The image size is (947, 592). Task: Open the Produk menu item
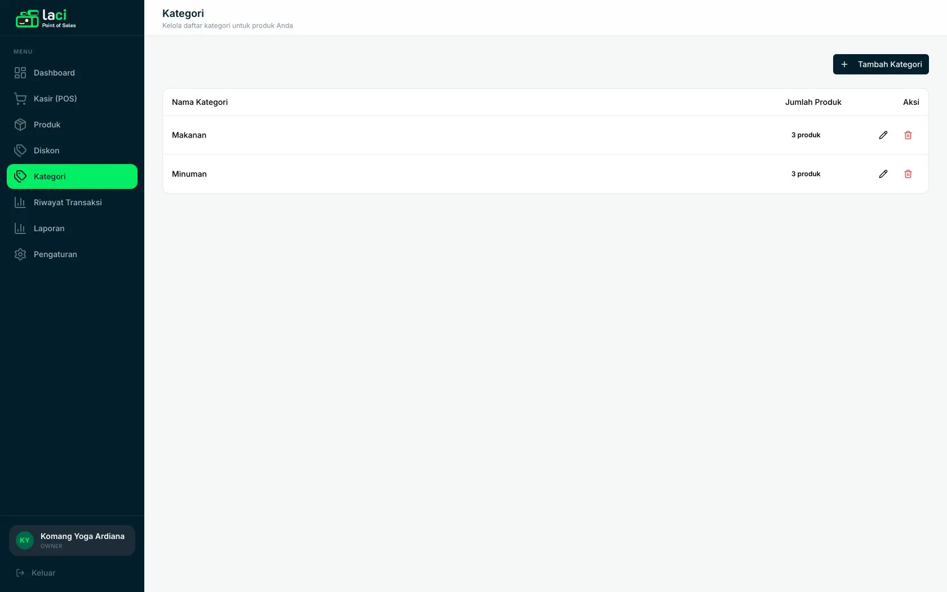tap(72, 125)
